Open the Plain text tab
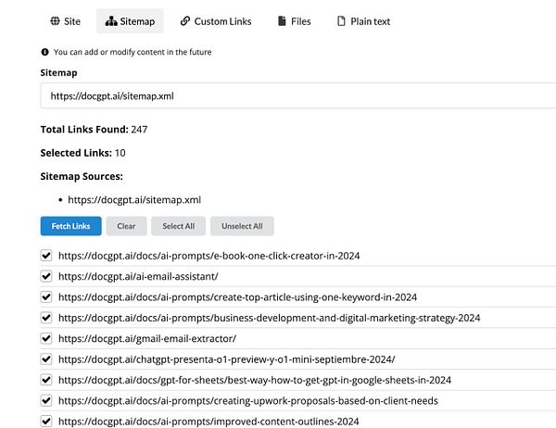 pyautogui.click(x=364, y=21)
